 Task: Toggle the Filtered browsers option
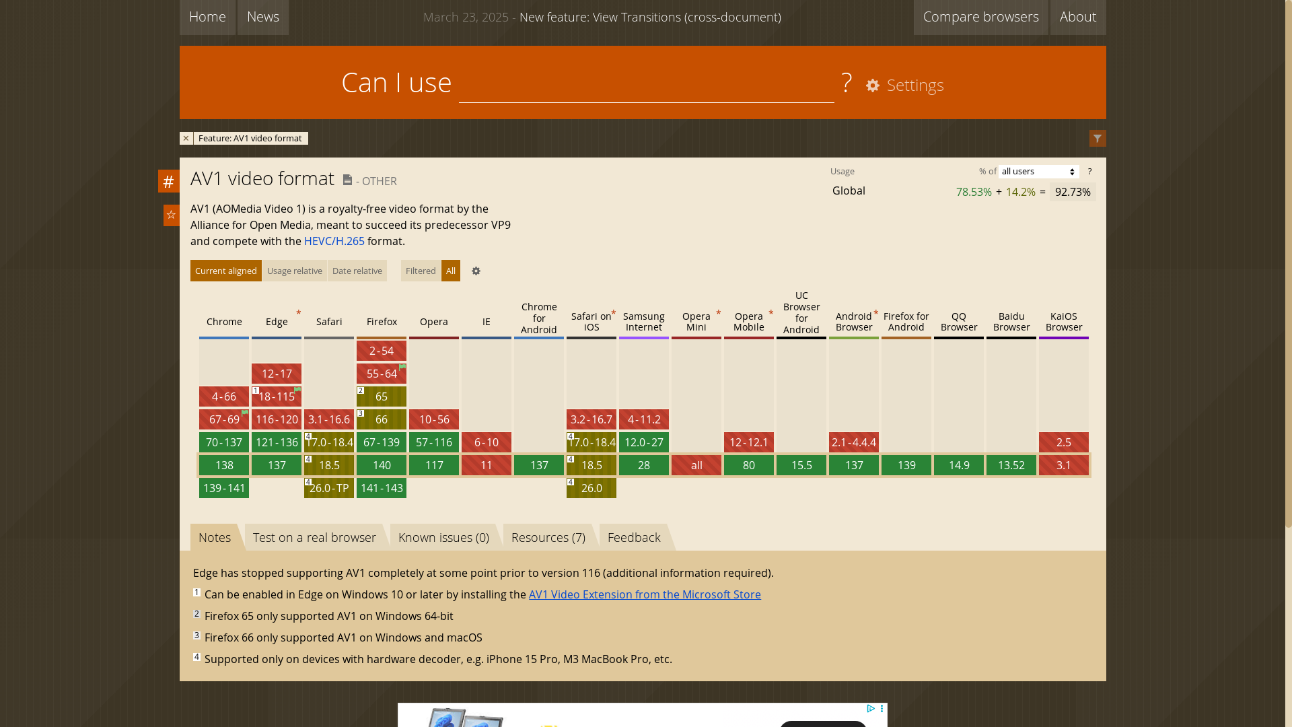pyautogui.click(x=421, y=271)
